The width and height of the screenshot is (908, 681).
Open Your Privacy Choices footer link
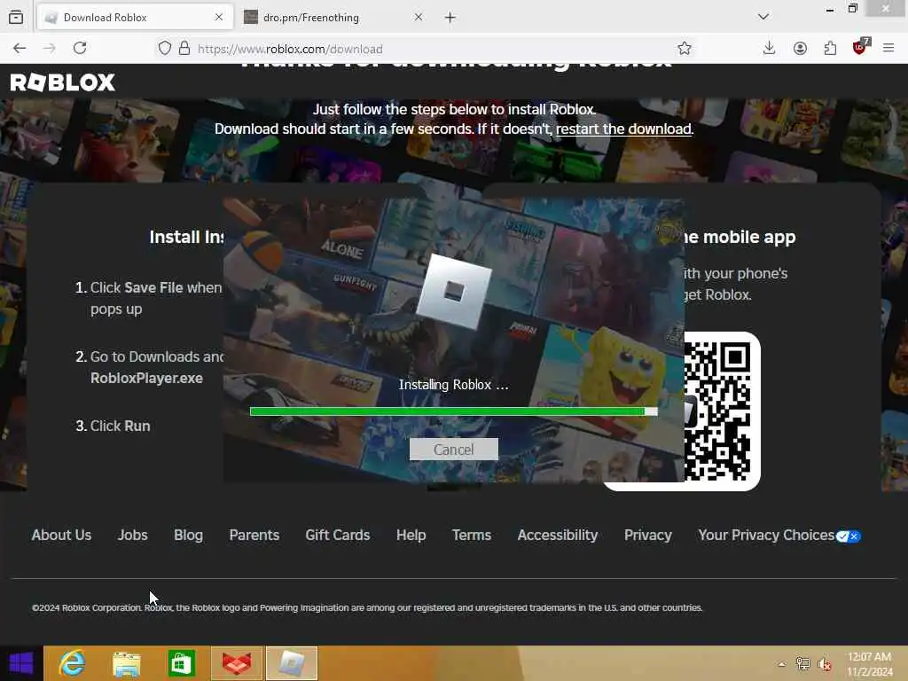tap(766, 535)
